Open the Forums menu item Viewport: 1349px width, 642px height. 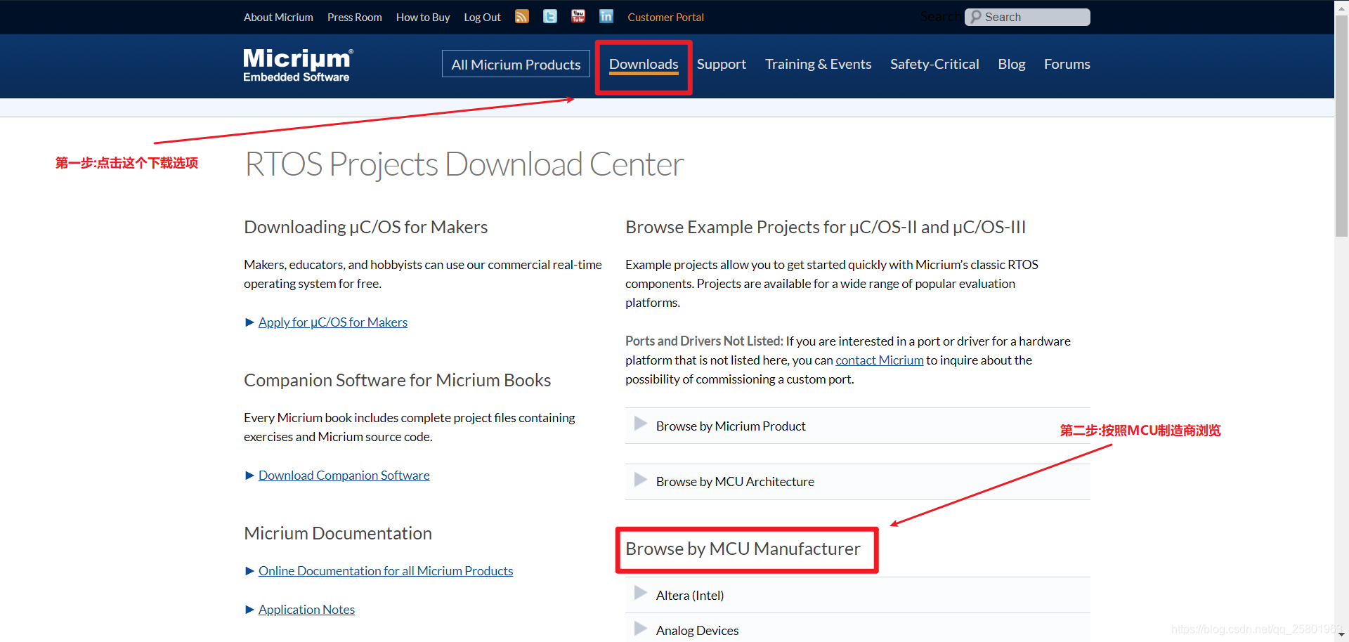pos(1067,64)
